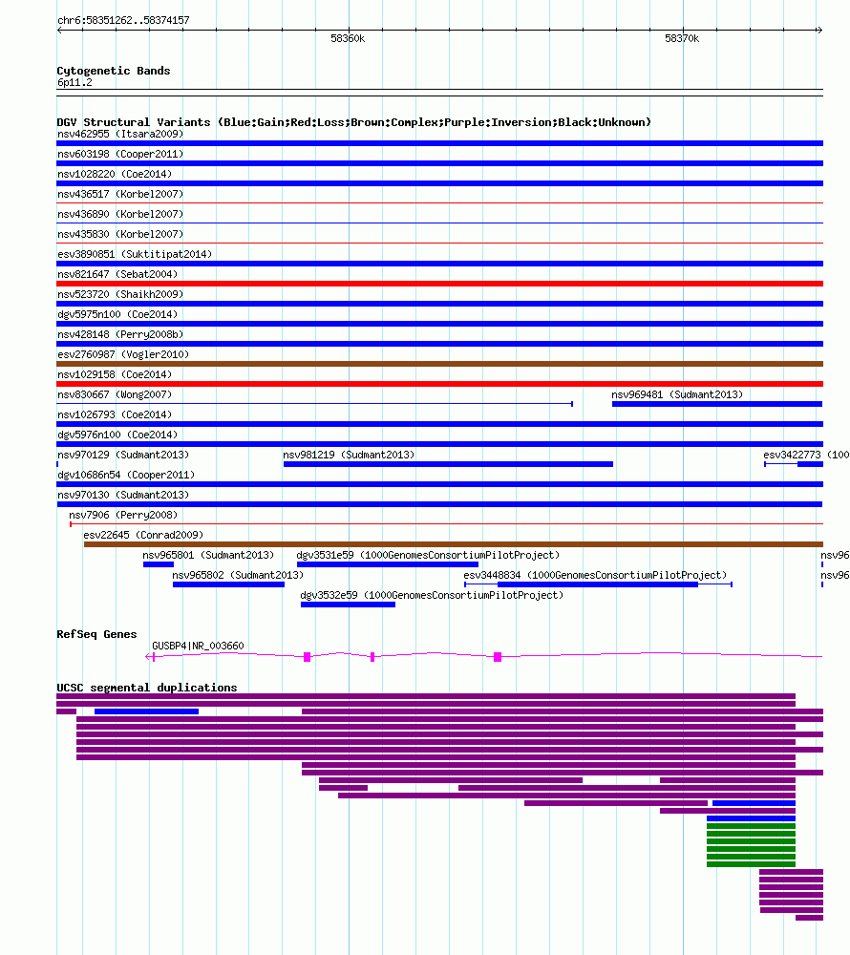Click the 6p11.2 band label
The height and width of the screenshot is (955, 850).
tap(74, 82)
